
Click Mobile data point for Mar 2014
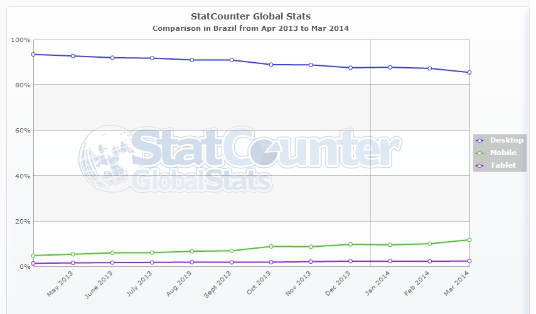pyautogui.click(x=469, y=240)
